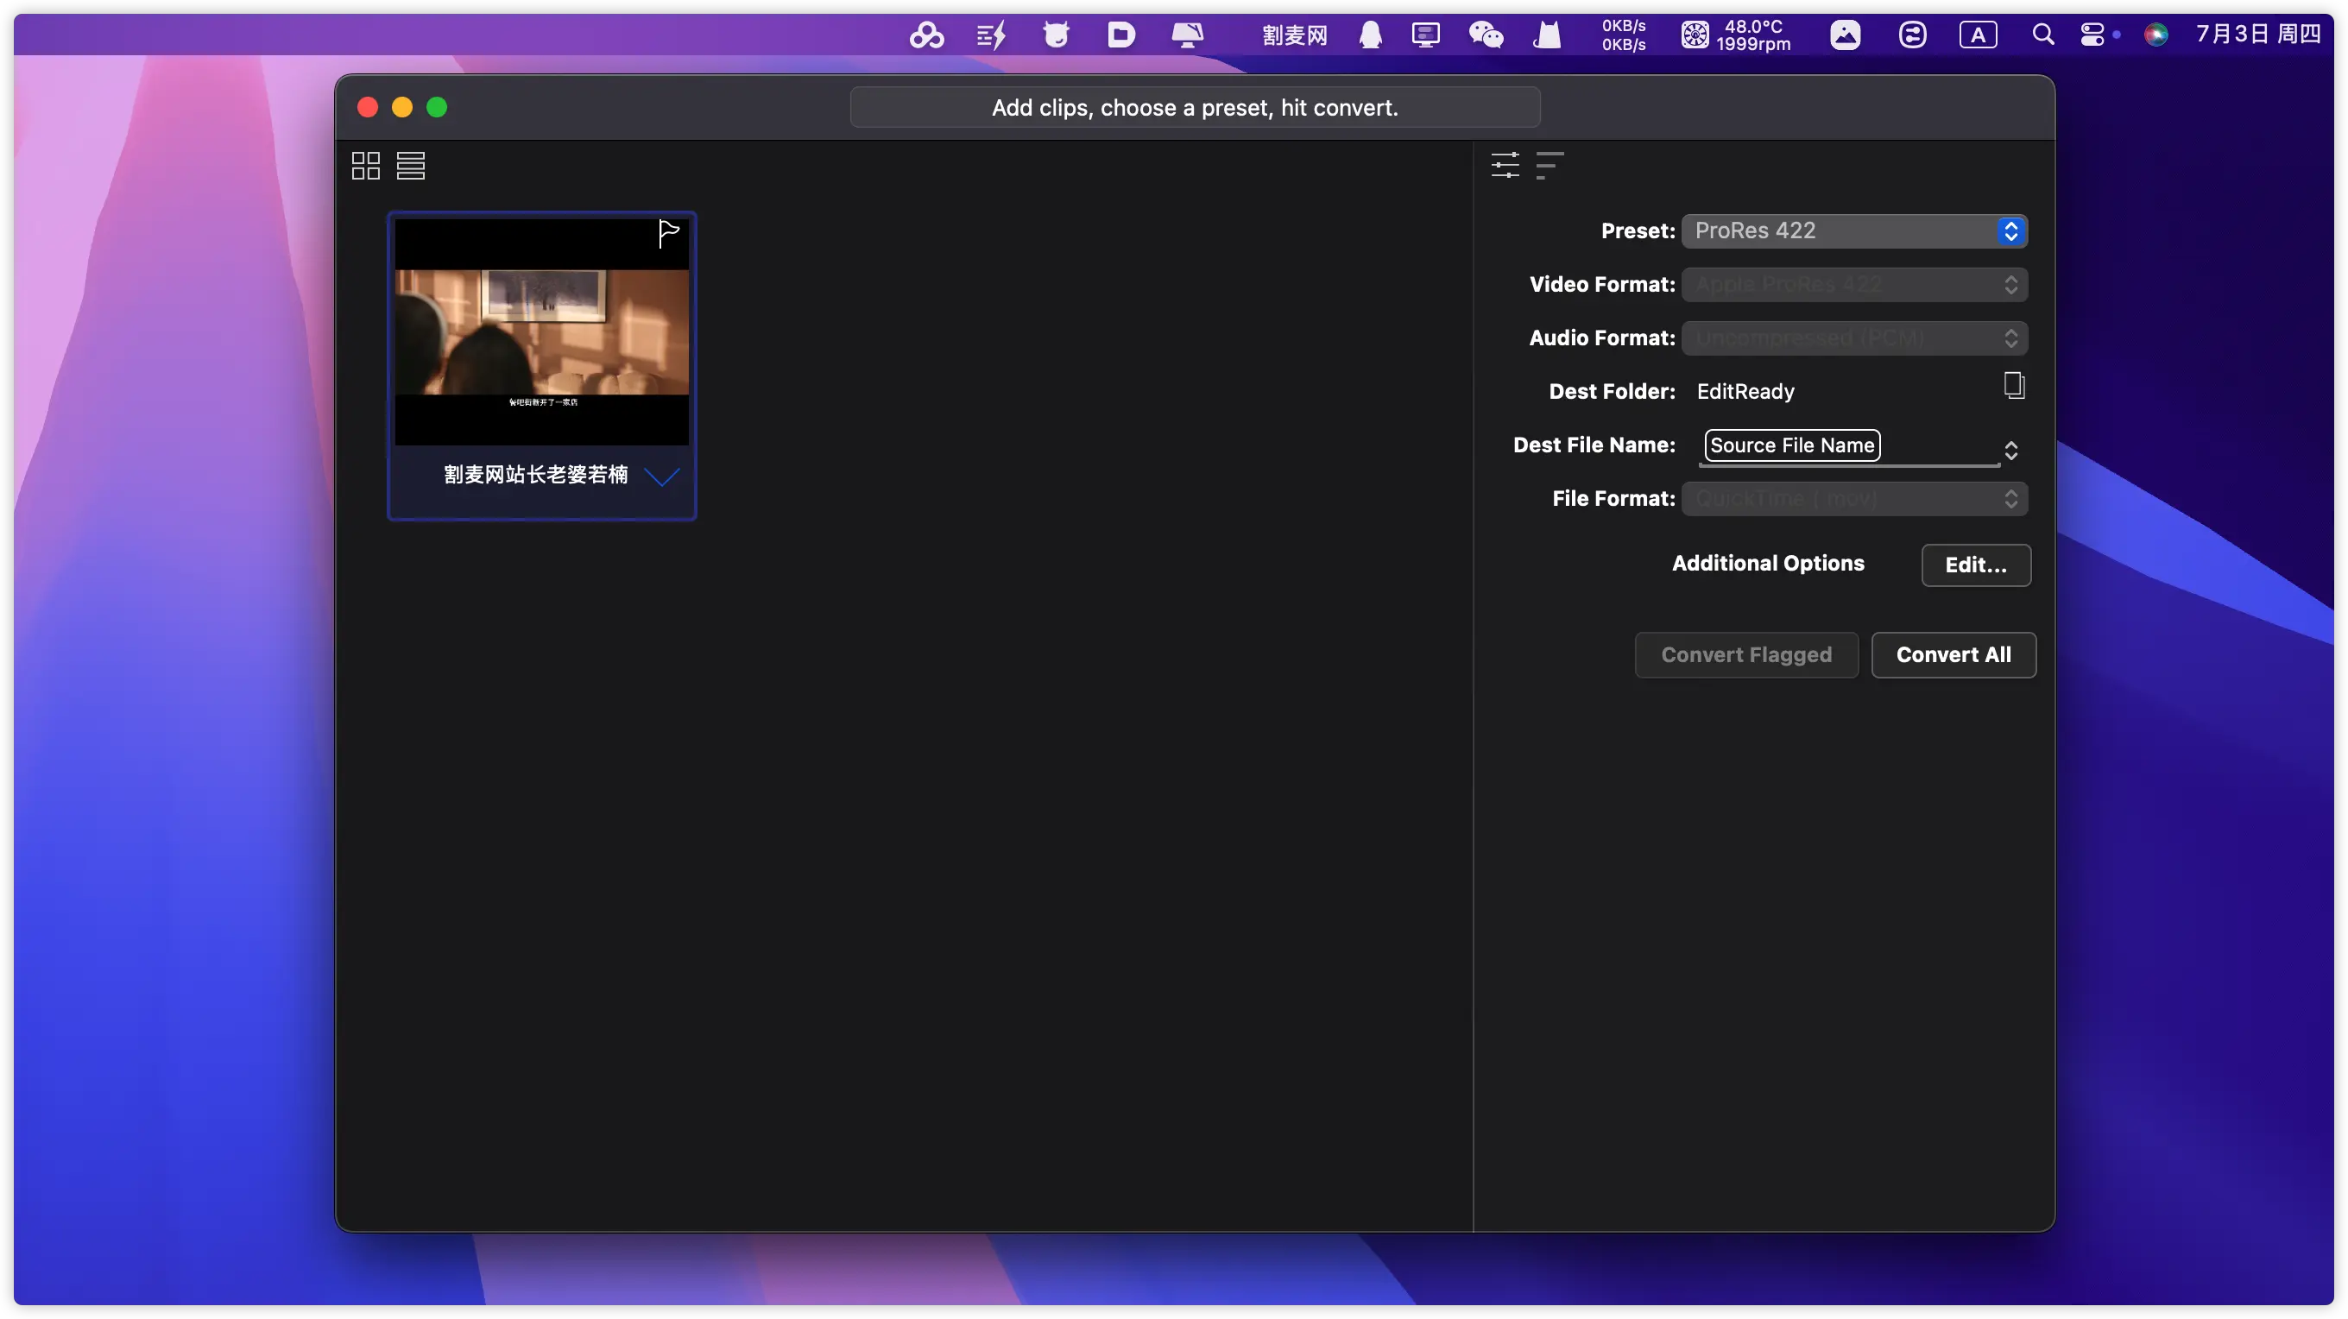The width and height of the screenshot is (2348, 1319).
Task: Choose destination folder via folder icon
Action: [2013, 386]
